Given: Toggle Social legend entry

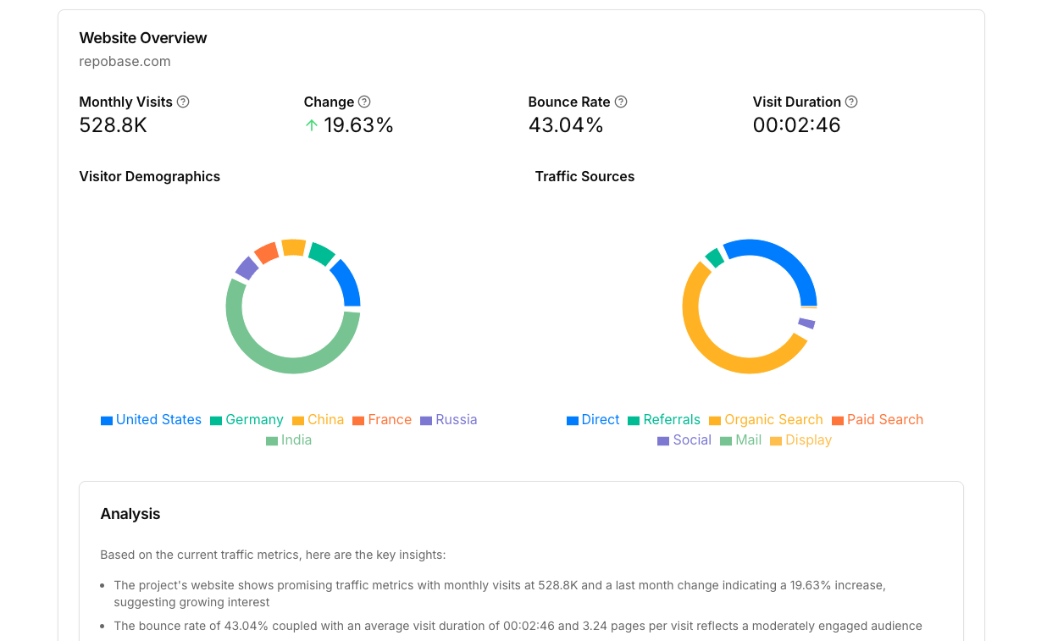Looking at the screenshot, I should coord(684,440).
